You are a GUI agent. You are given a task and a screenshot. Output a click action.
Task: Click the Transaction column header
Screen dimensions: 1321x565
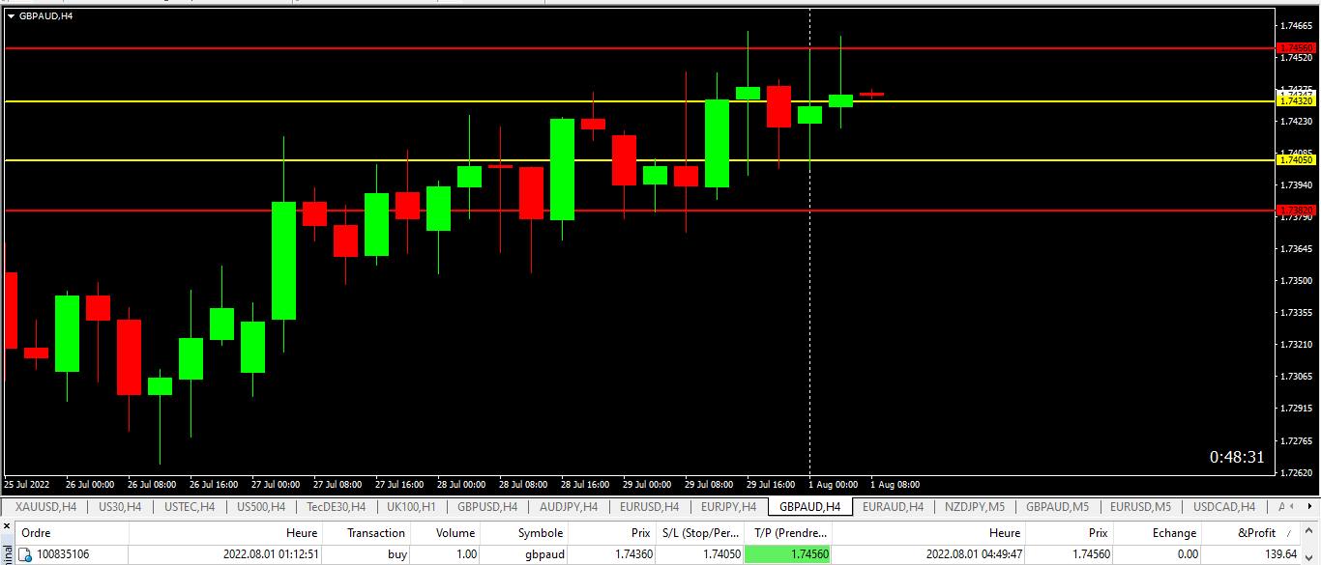tap(367, 533)
